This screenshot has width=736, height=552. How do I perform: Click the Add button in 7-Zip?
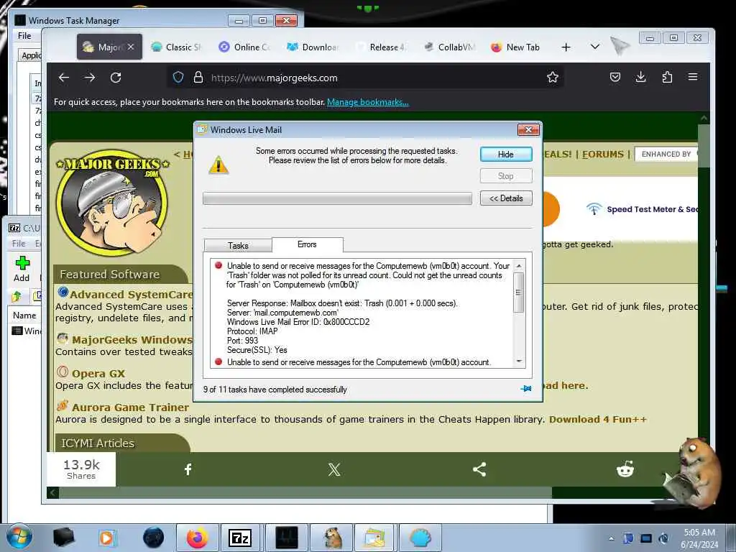tap(22, 269)
